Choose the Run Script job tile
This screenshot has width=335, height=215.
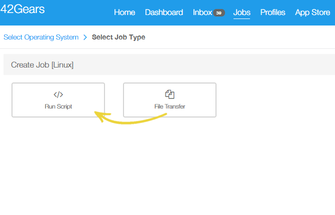[x=58, y=100]
